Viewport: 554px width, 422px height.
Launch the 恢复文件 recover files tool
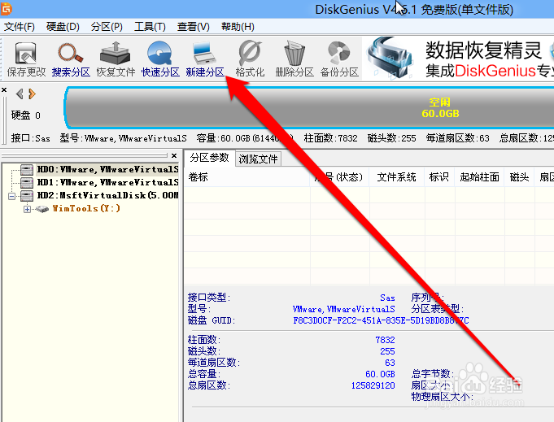(x=116, y=59)
